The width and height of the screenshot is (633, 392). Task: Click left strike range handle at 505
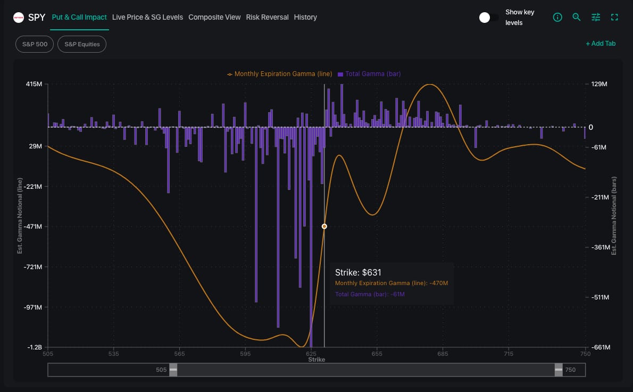[x=173, y=370]
